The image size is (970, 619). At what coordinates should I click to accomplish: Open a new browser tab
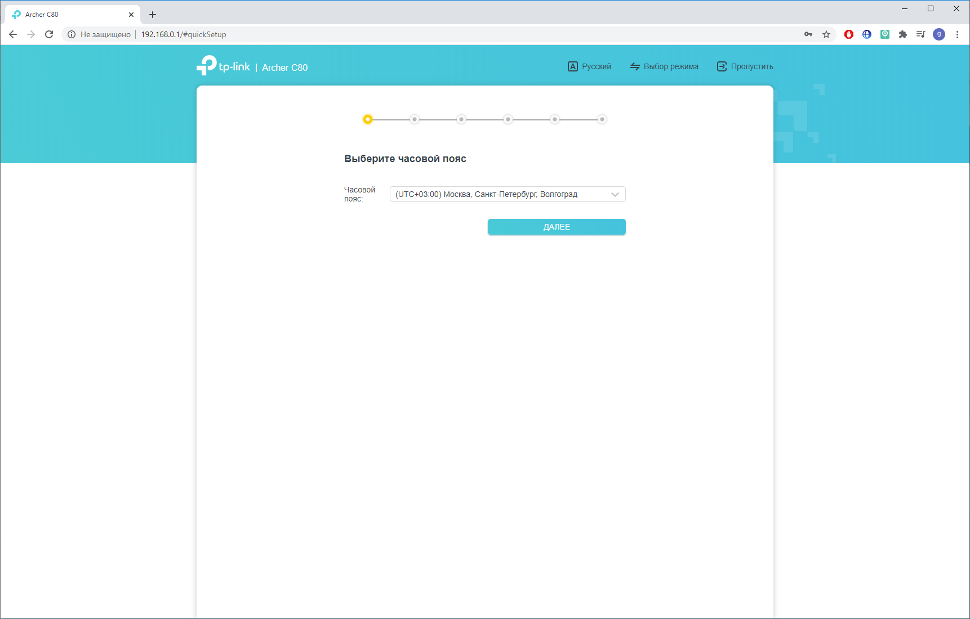[x=153, y=15]
